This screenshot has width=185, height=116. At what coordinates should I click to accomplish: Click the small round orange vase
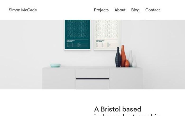127,64
